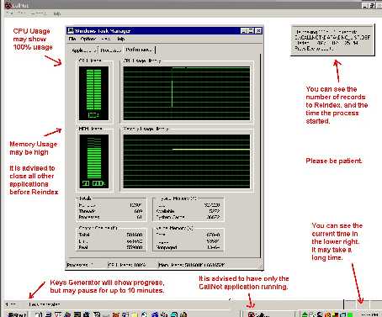
Task: Open the Options menu in Task Manager
Action: [88, 39]
